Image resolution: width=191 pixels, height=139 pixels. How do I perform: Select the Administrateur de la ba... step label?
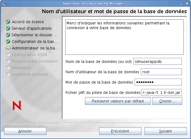click(35, 48)
